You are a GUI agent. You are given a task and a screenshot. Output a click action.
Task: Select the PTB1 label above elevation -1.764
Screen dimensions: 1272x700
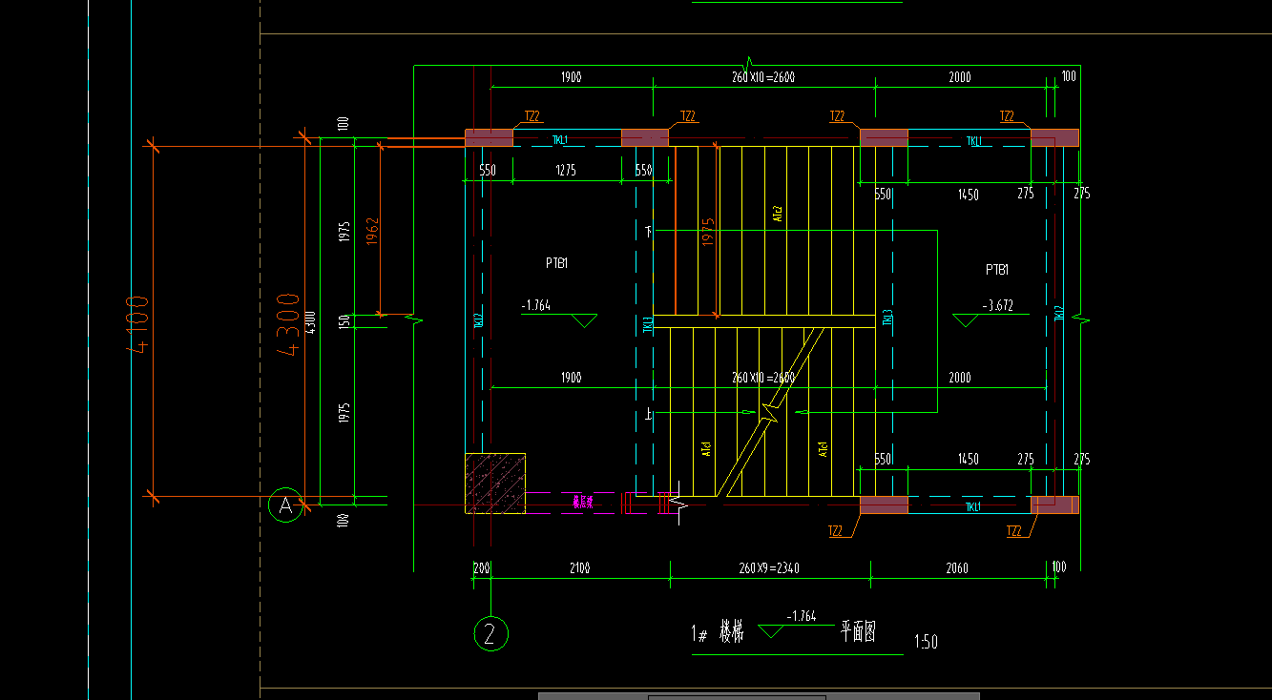[x=558, y=262]
